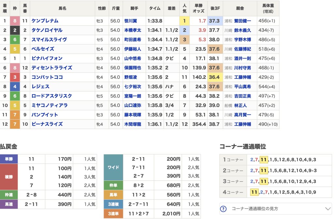The height and width of the screenshot is (219, 334).
Task: Open trainer 宇野木博 page
Action: click(243, 40)
